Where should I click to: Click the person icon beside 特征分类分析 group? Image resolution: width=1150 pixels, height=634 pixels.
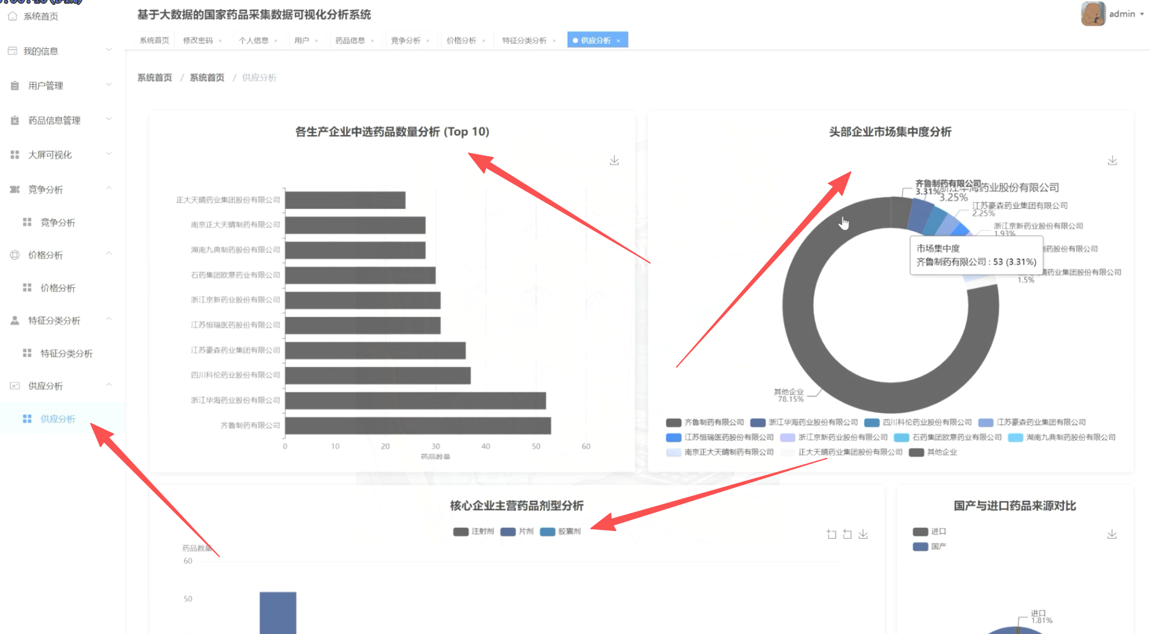point(15,320)
